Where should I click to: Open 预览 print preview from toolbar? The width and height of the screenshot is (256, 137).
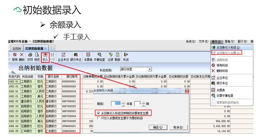click(x=37, y=57)
